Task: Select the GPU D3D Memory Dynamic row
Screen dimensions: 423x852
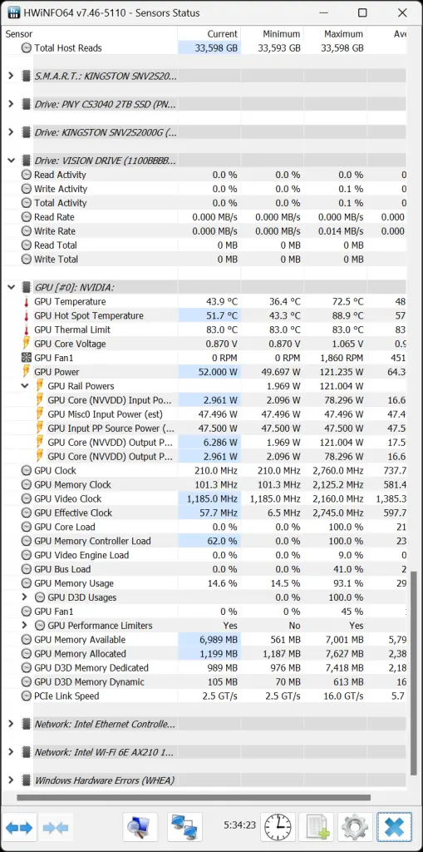Action: (204, 682)
